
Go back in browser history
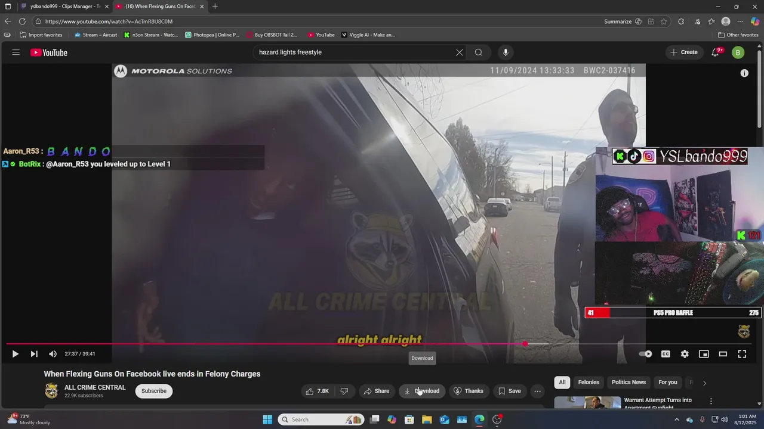coord(8,21)
